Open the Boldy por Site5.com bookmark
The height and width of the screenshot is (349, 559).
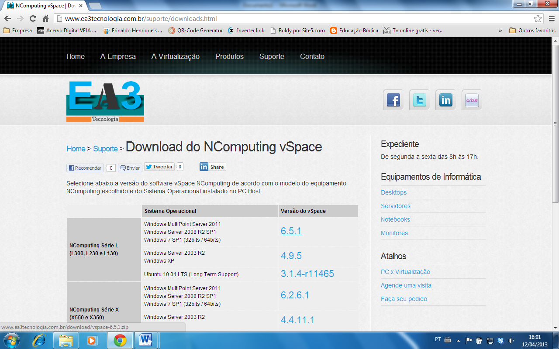tap(298, 31)
